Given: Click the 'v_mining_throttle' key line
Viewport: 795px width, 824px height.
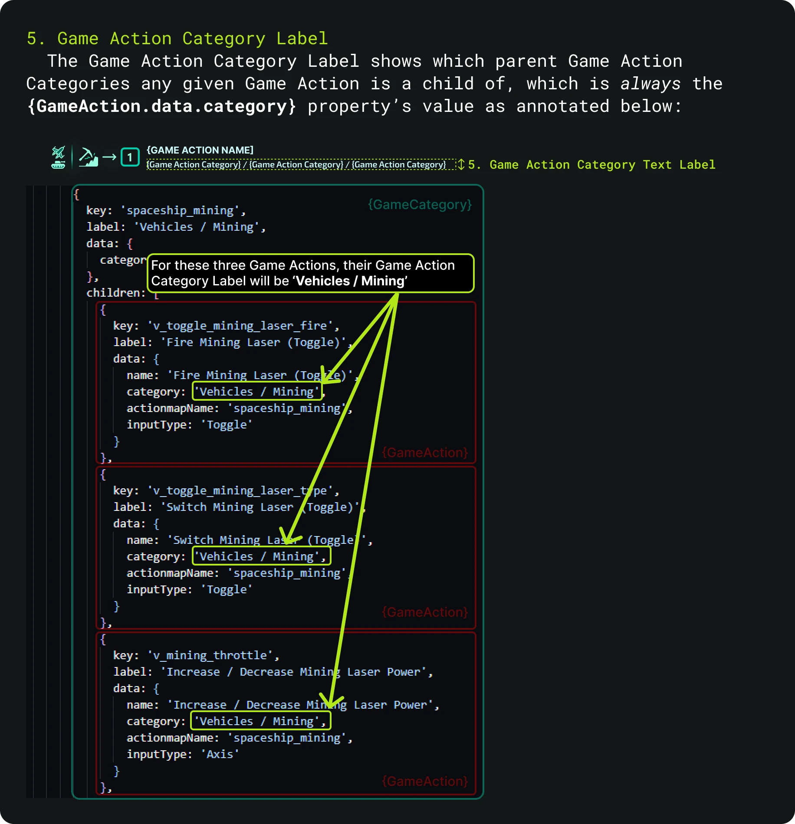Looking at the screenshot, I should (x=196, y=655).
